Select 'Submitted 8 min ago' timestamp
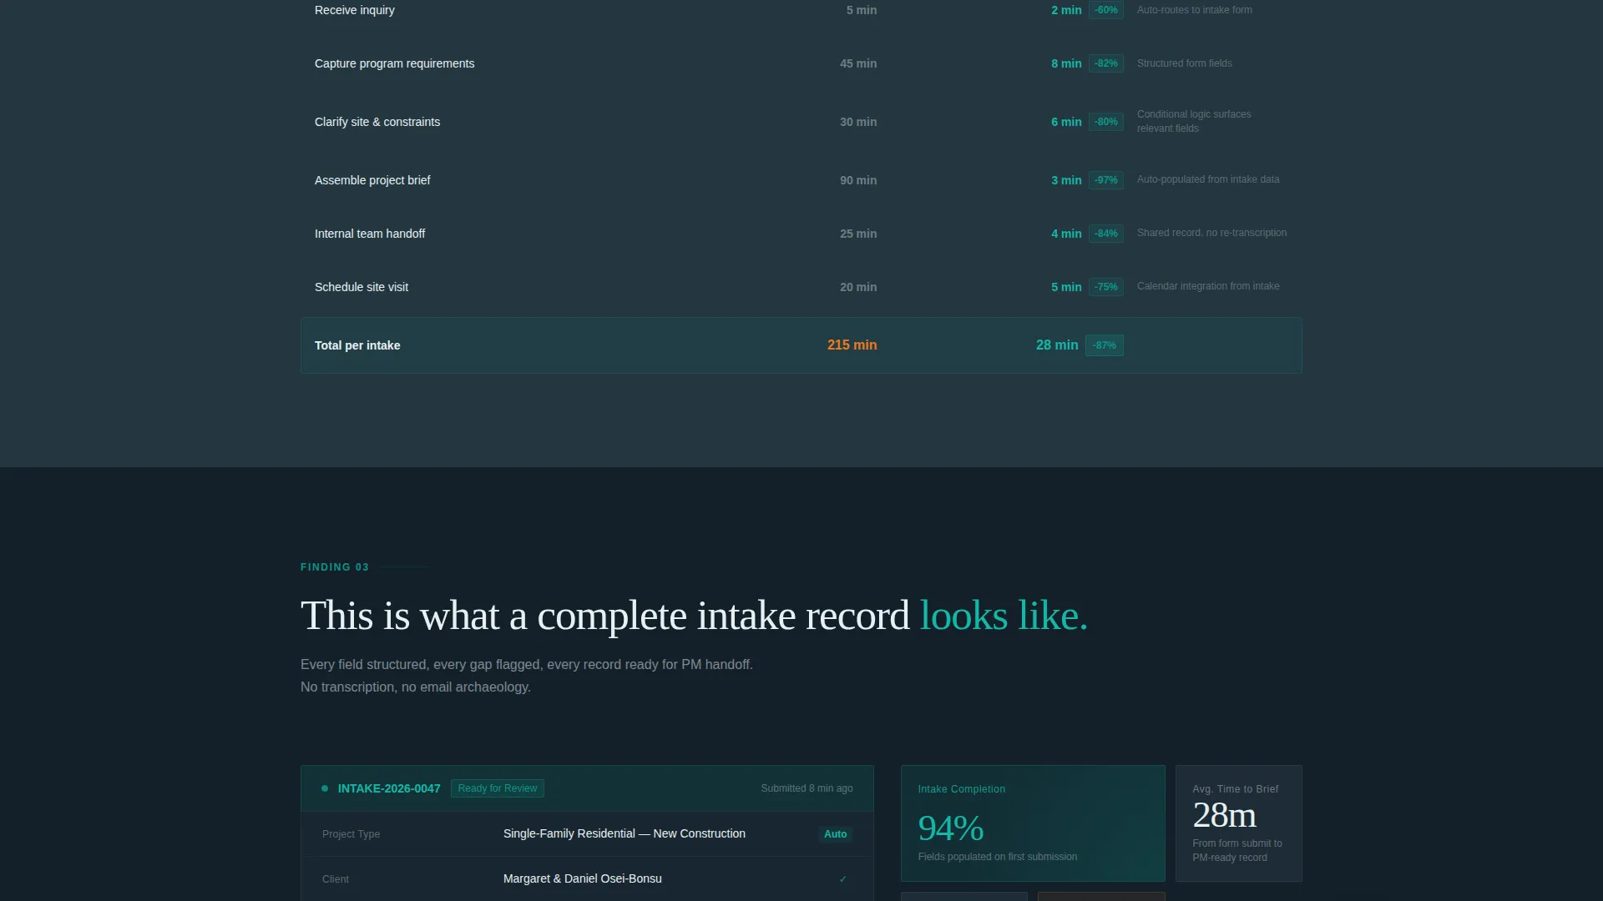This screenshot has width=1603, height=901. coord(807,788)
